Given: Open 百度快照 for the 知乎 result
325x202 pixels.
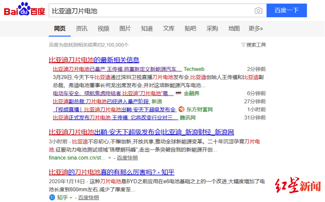Looking at the screenshot, I should tap(89, 197).
